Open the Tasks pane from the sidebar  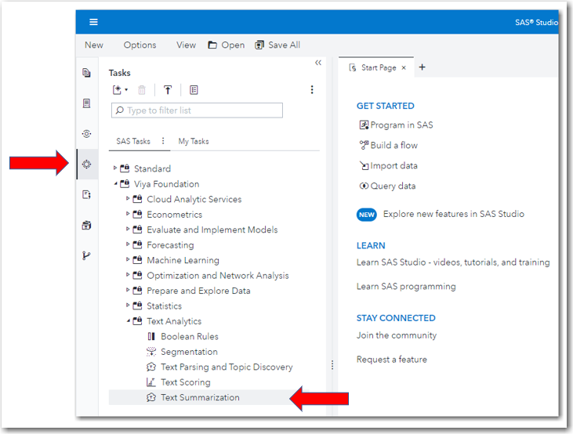[x=87, y=164]
